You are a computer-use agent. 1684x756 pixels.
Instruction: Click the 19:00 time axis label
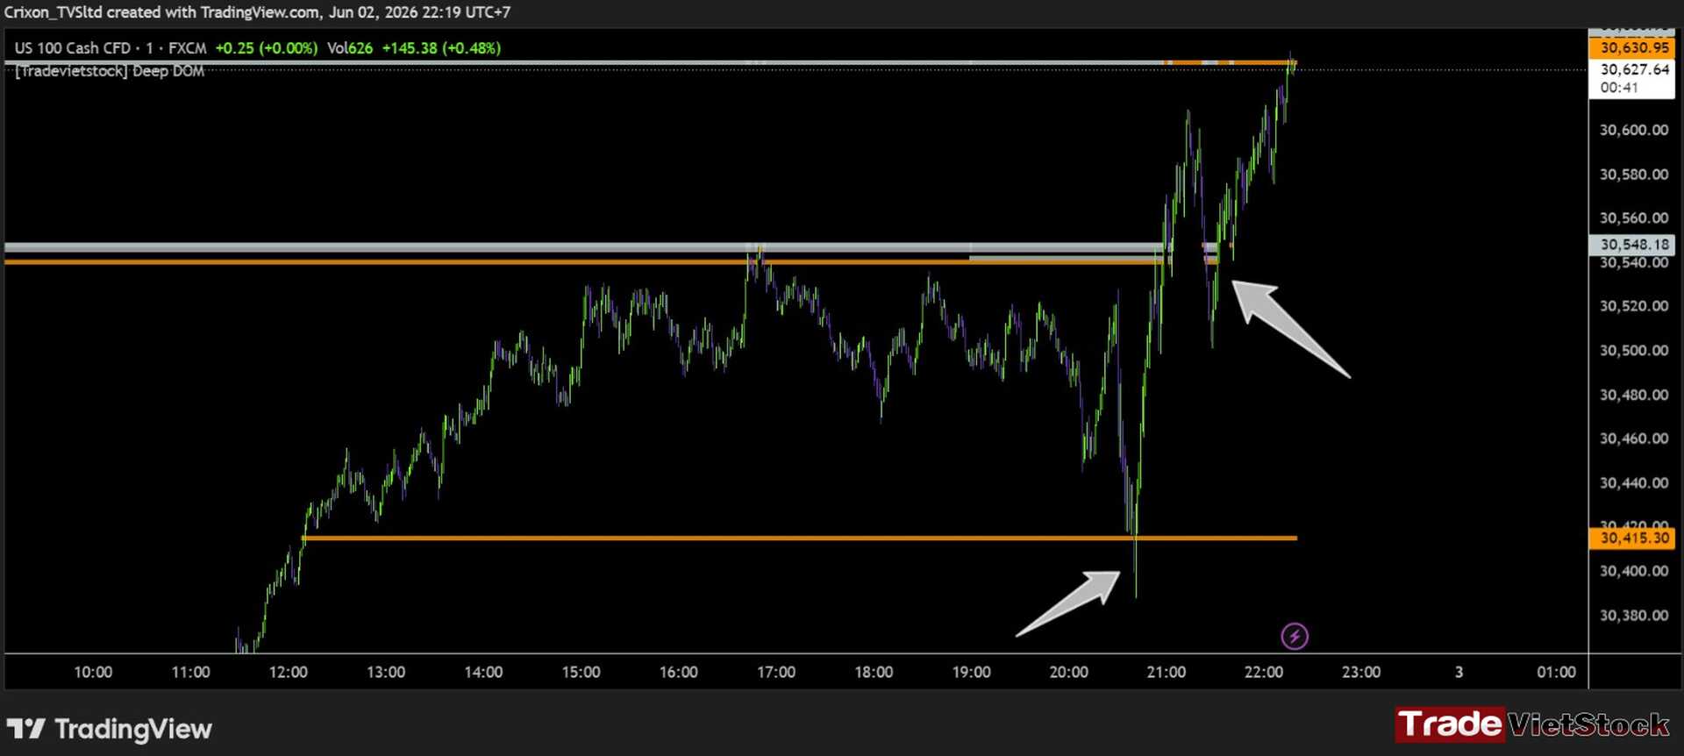(x=972, y=673)
